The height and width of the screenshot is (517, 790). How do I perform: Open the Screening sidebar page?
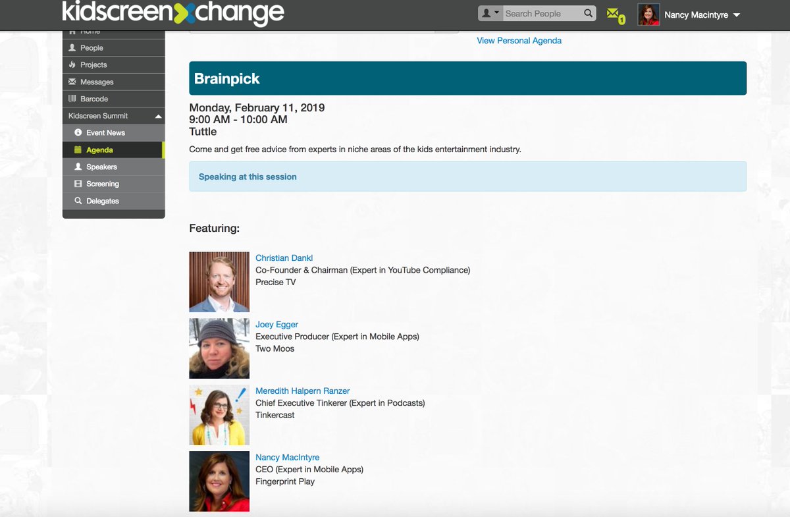coord(113,184)
